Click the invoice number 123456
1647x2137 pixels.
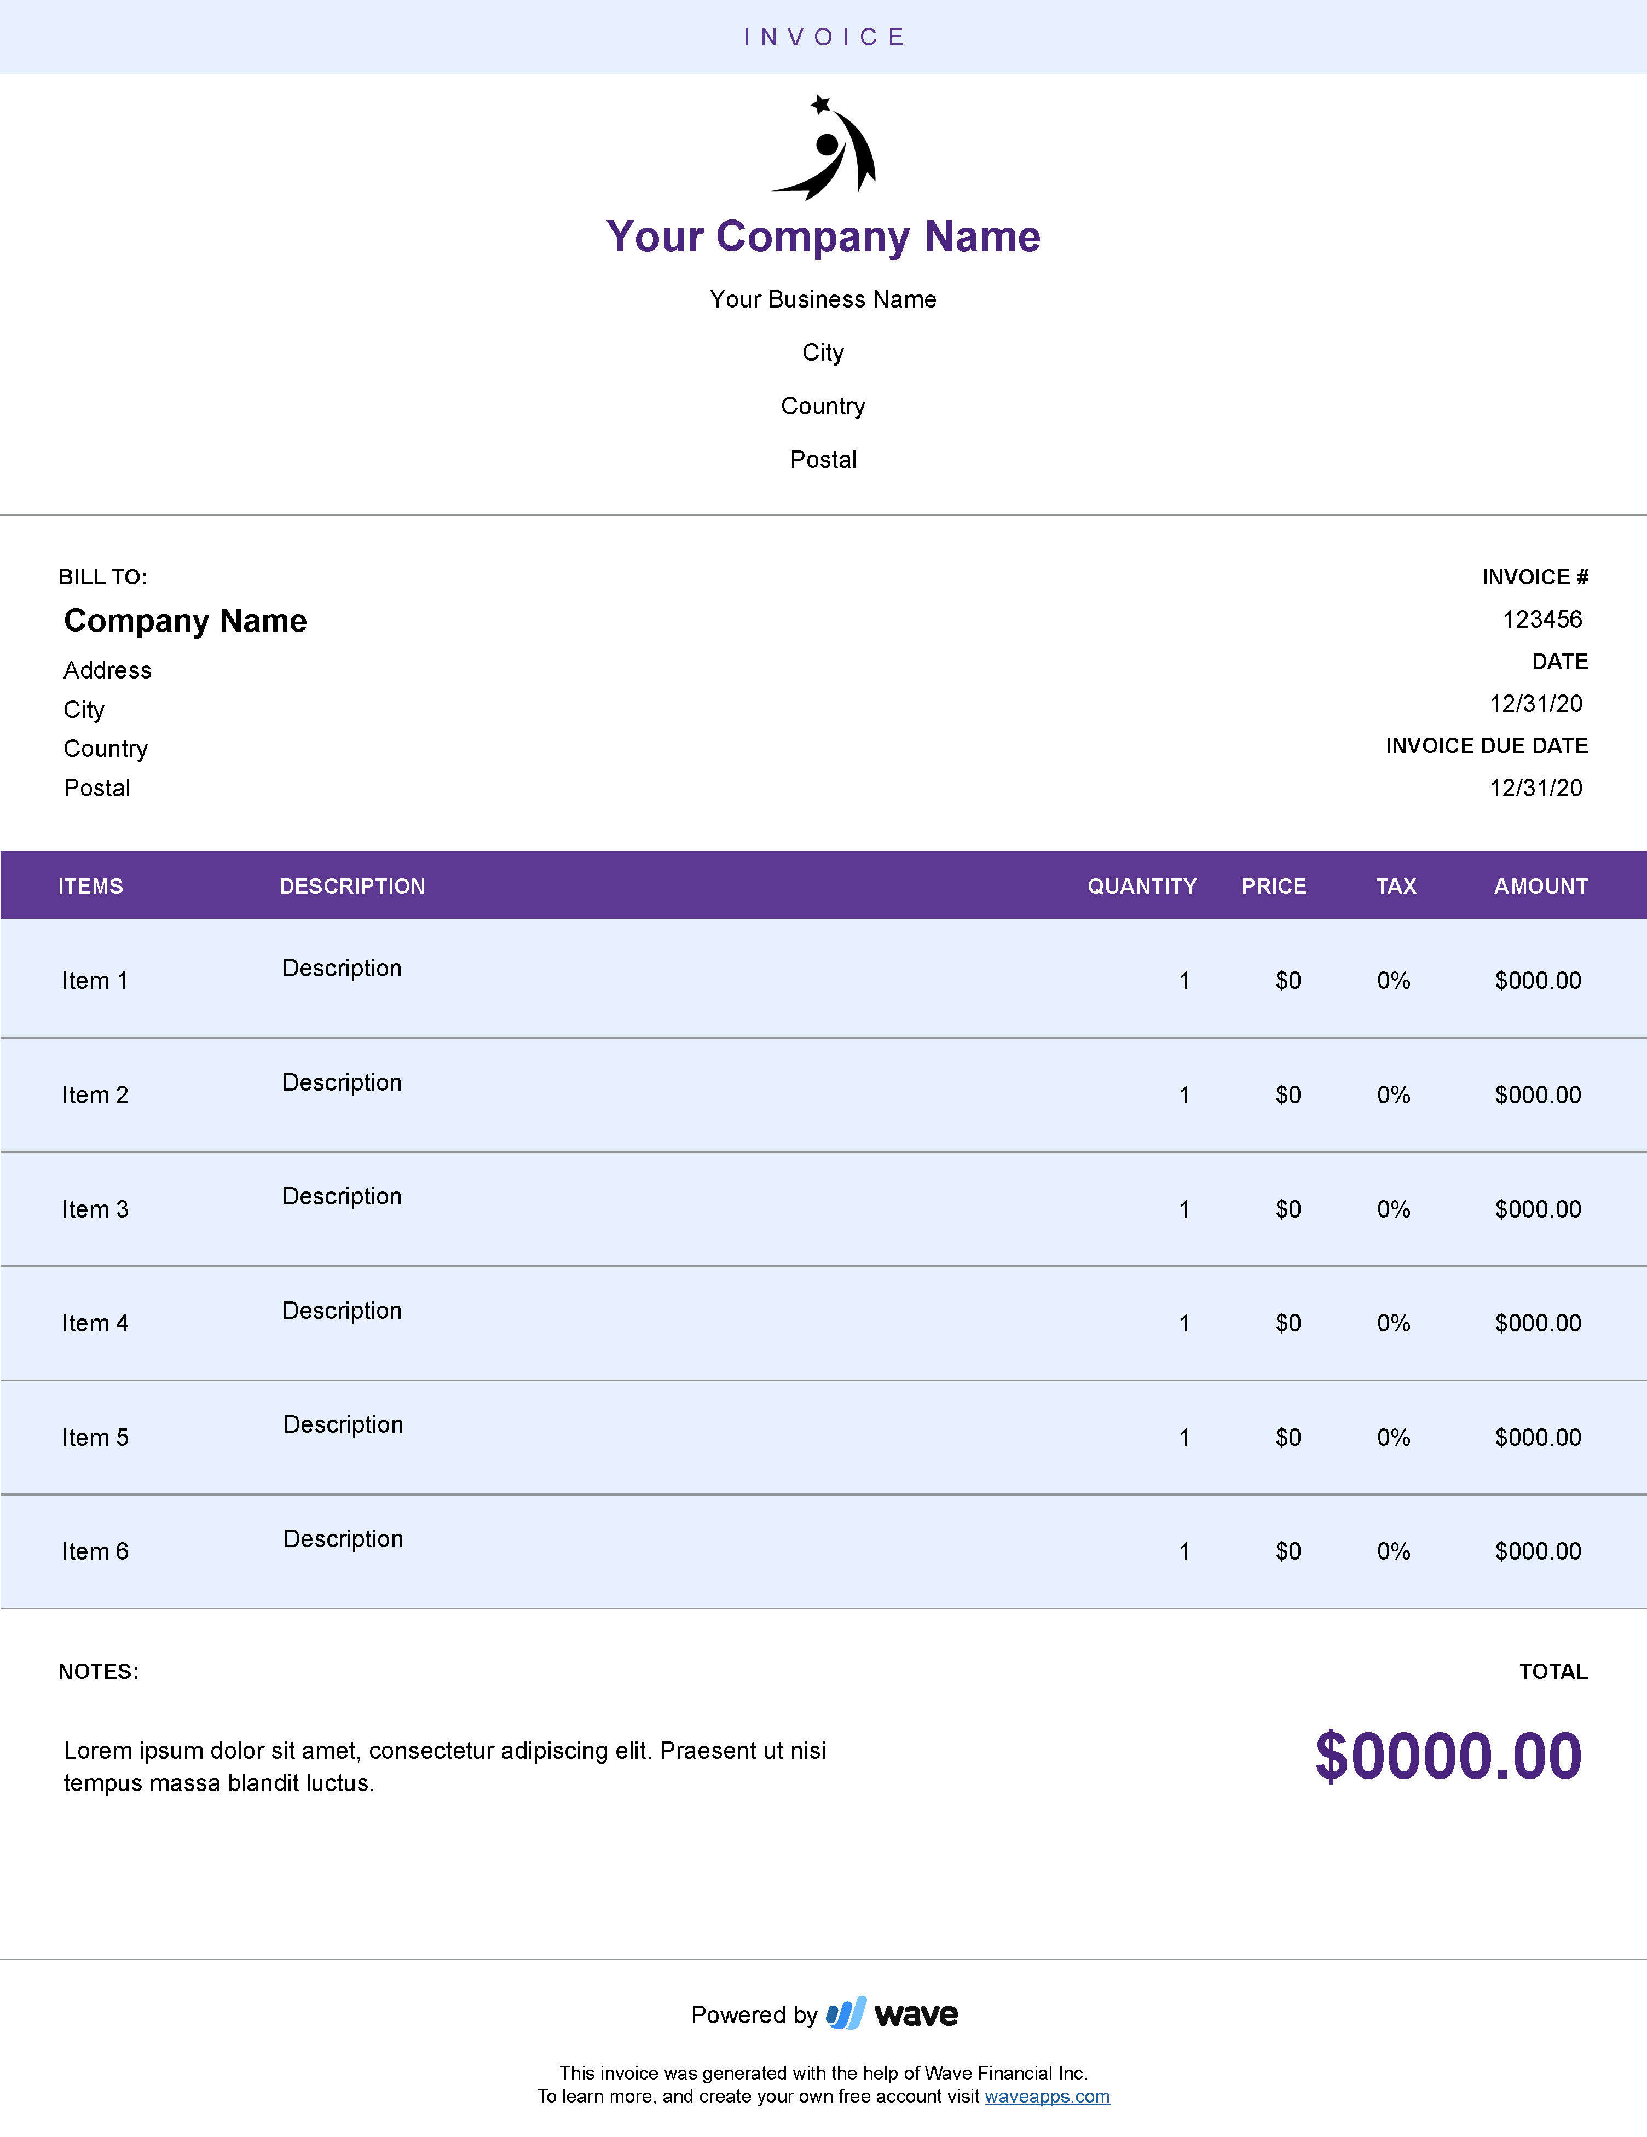click(1542, 619)
